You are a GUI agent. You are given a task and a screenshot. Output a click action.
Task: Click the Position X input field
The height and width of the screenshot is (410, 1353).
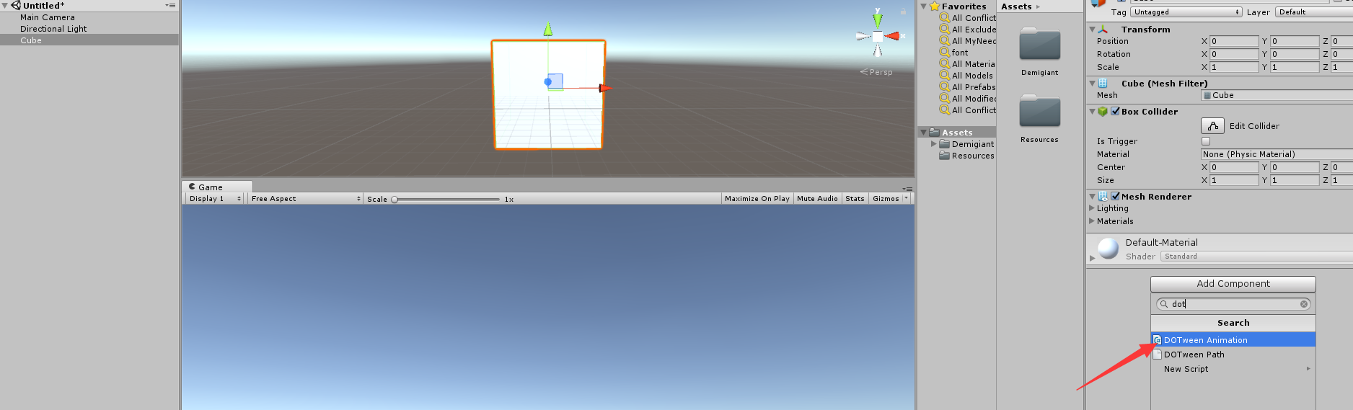[1234, 41]
